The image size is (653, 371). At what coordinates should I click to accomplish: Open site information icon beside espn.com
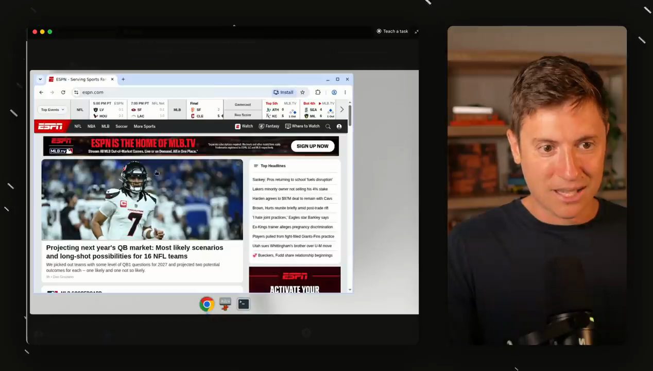coord(76,92)
